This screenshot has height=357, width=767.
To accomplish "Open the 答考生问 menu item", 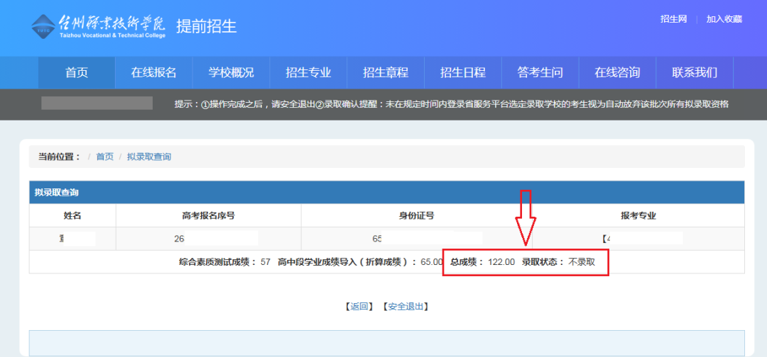I will click(540, 73).
